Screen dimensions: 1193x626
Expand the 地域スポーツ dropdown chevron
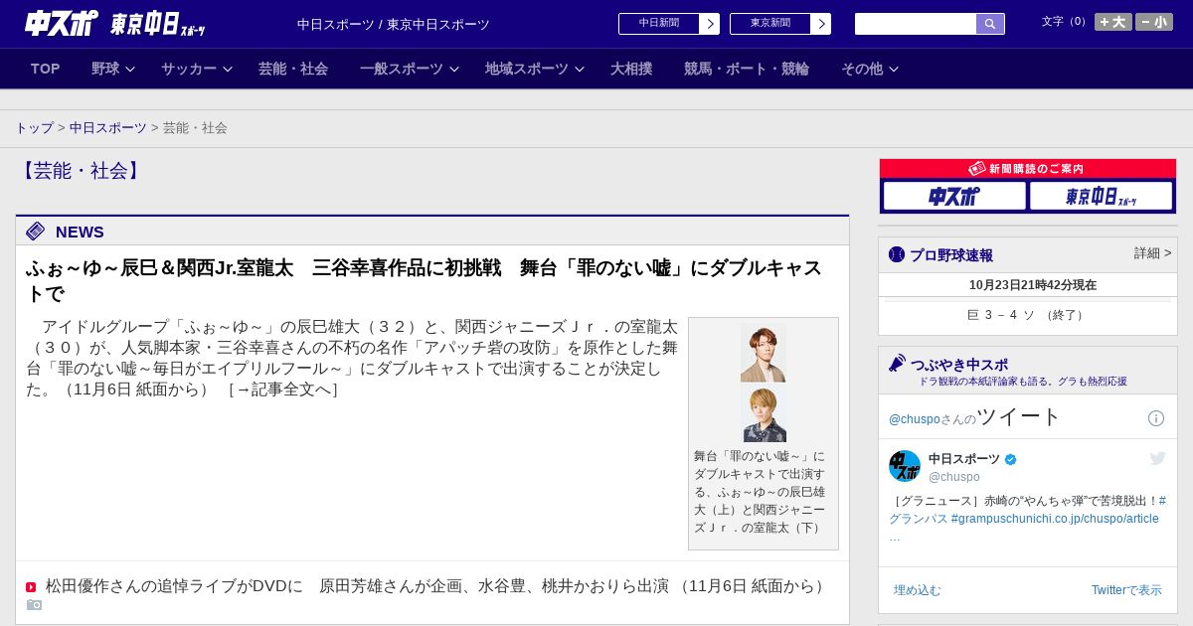pyautogui.click(x=580, y=70)
